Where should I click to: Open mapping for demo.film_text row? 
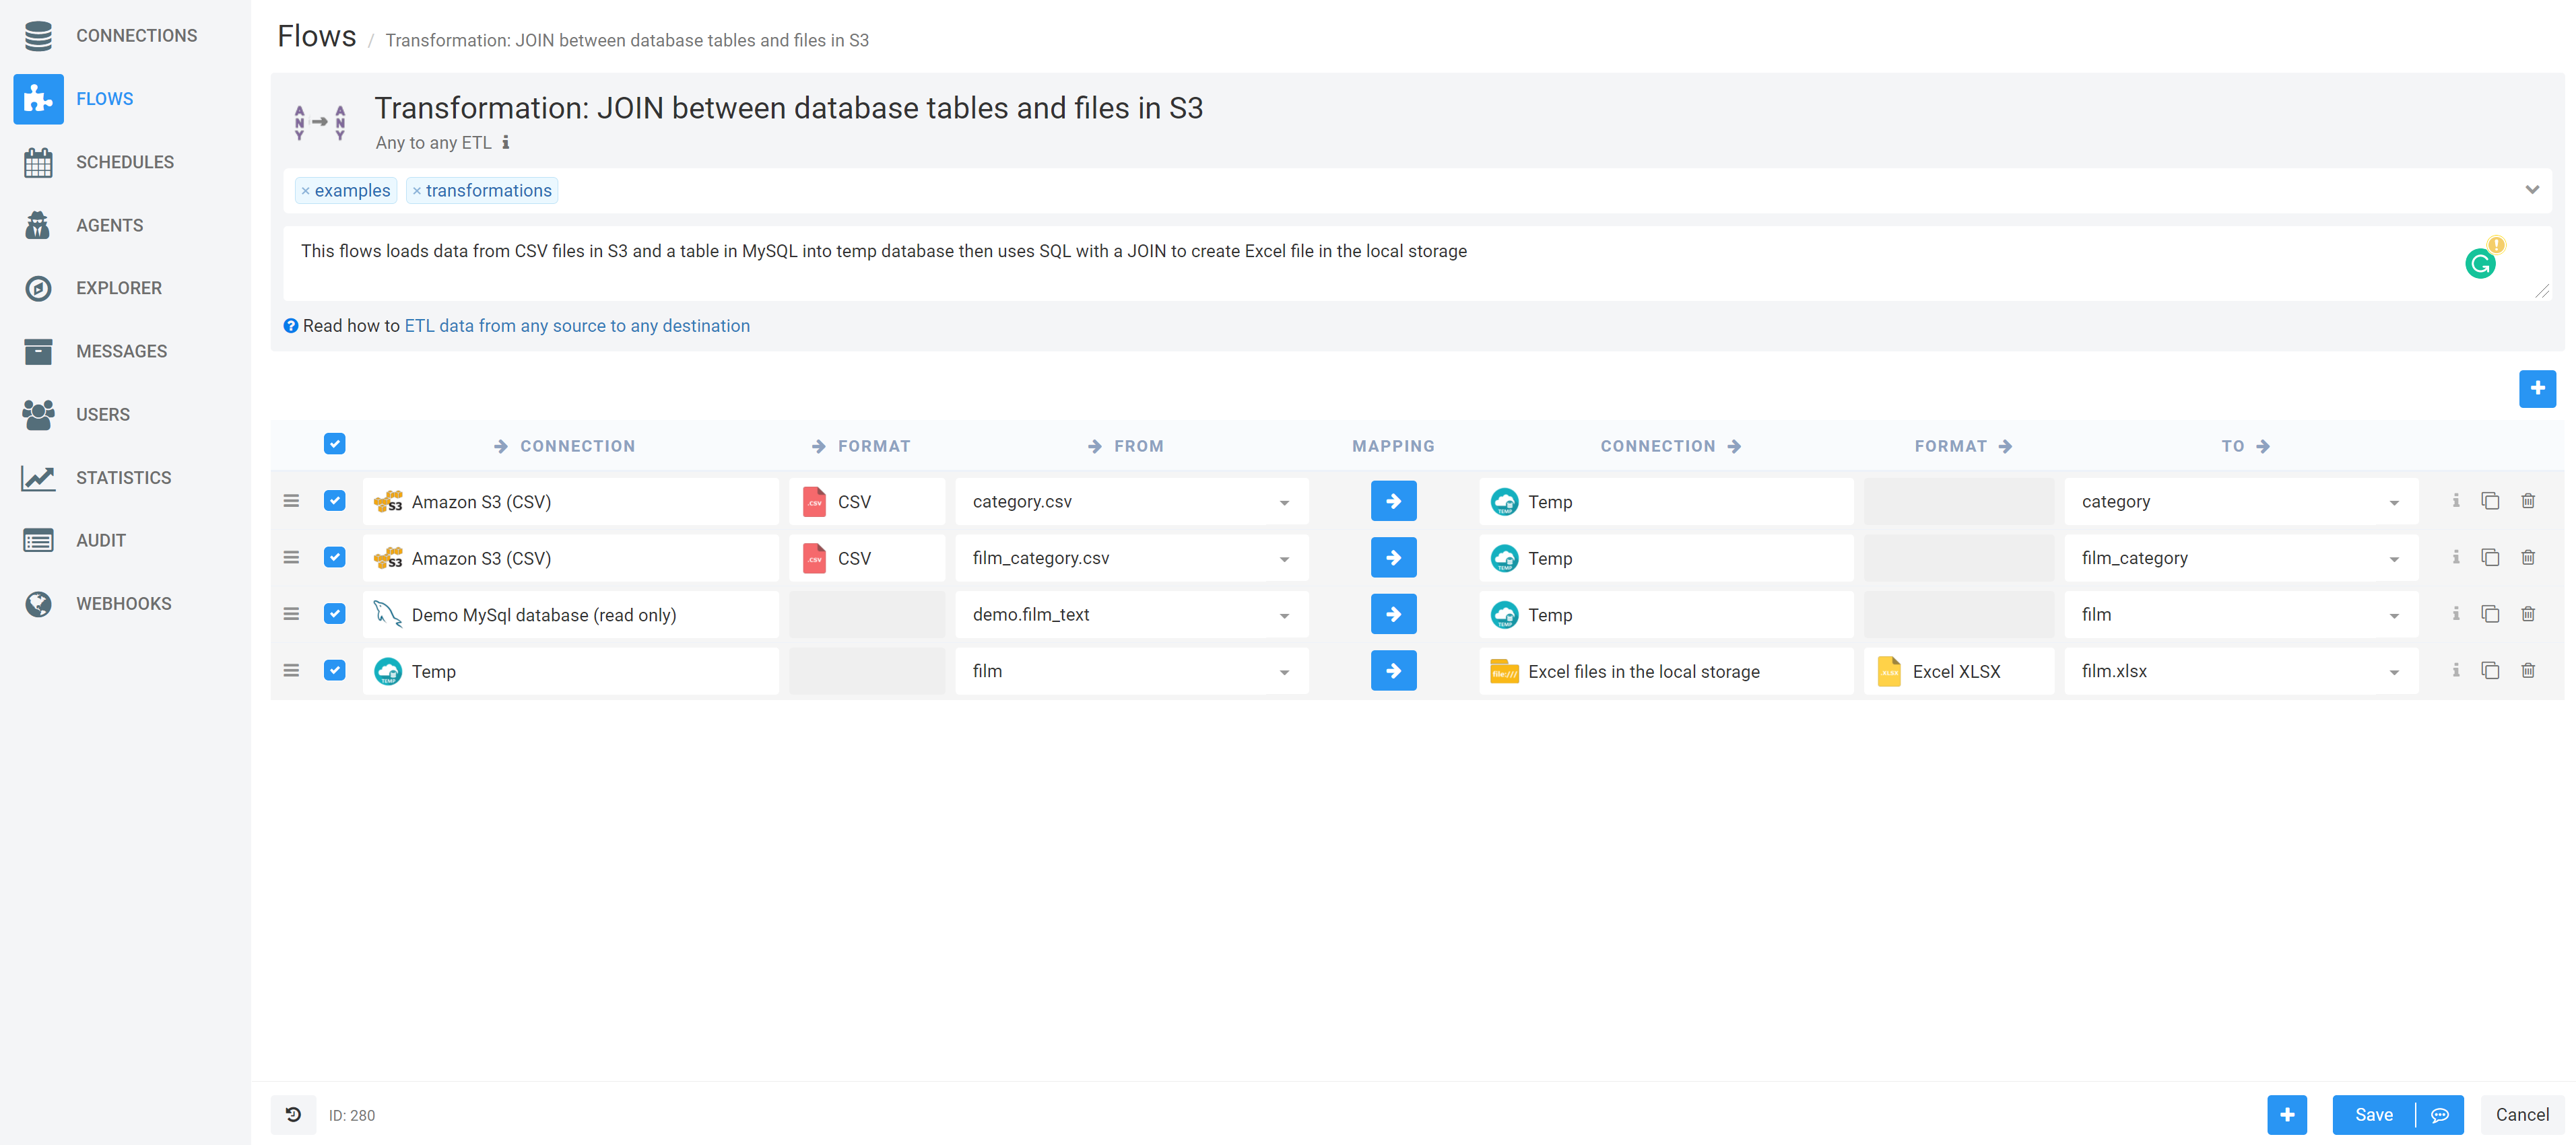pos(1393,615)
